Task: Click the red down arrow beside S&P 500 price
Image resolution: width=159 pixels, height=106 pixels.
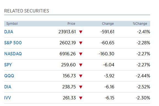Action: [81, 43]
